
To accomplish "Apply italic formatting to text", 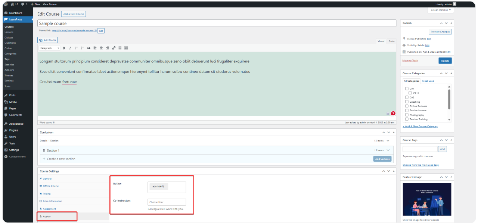I will point(70,48).
